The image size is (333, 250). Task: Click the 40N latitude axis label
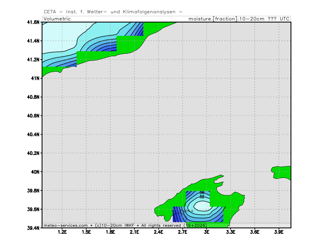35,172
